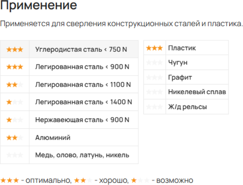This screenshot has width=243, height=185.
Task: Click the Пластик material label
Action: (x=182, y=48)
